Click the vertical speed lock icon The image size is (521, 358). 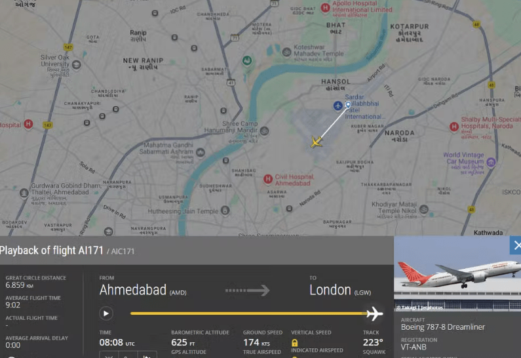(294, 343)
